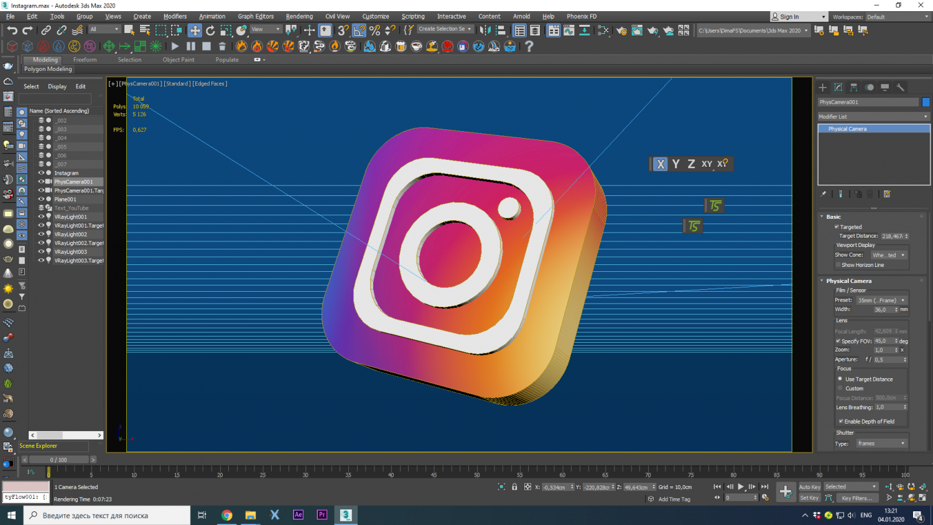Click the time slider 0 / 100 handle
933x525 pixels.
click(58, 460)
